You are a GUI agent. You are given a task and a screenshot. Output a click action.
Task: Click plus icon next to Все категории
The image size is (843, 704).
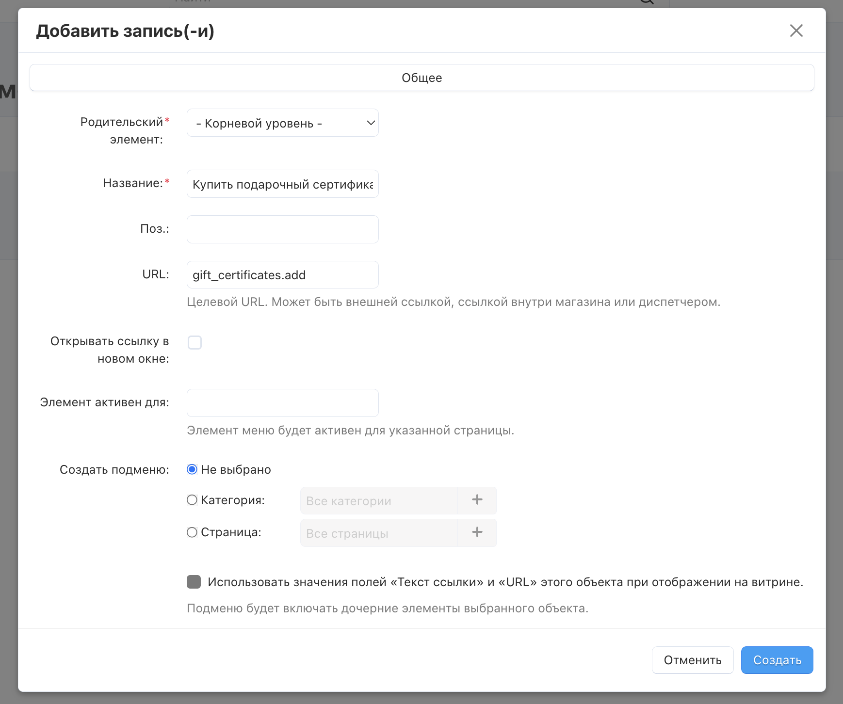pos(477,500)
